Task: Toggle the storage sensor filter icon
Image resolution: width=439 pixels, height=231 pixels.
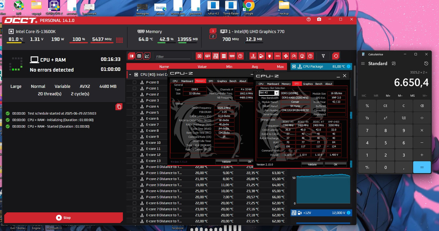Action: coord(224,56)
